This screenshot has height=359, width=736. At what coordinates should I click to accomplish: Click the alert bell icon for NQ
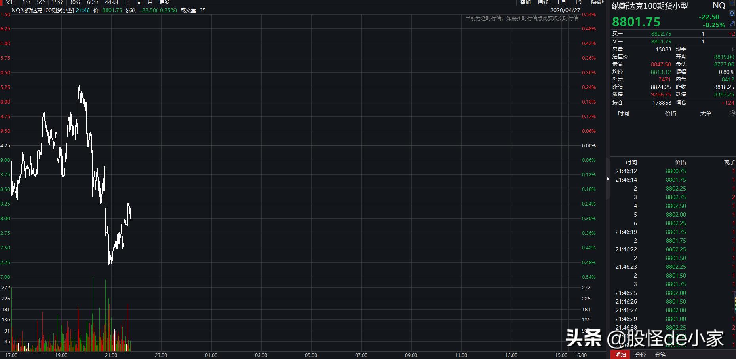click(732, 14)
